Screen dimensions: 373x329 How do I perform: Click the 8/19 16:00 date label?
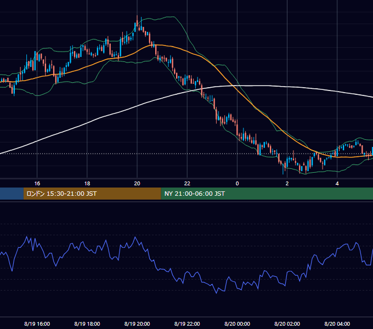point(37,324)
